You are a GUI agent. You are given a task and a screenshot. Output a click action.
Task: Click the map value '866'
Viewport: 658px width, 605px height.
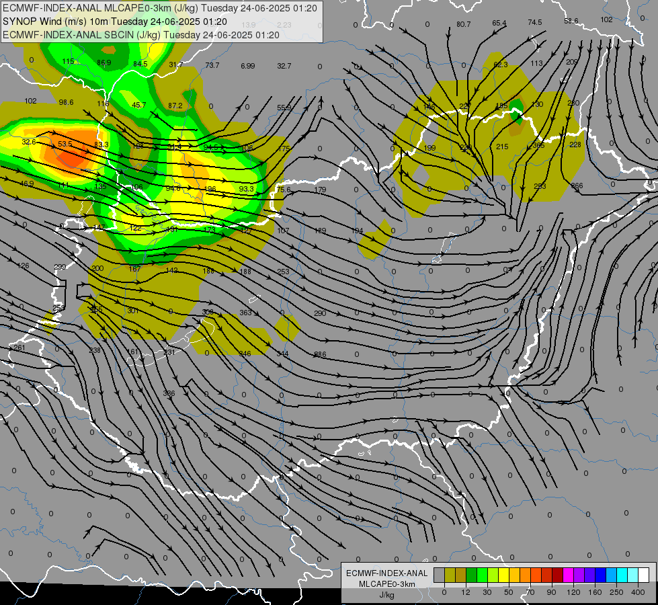(x=577, y=186)
